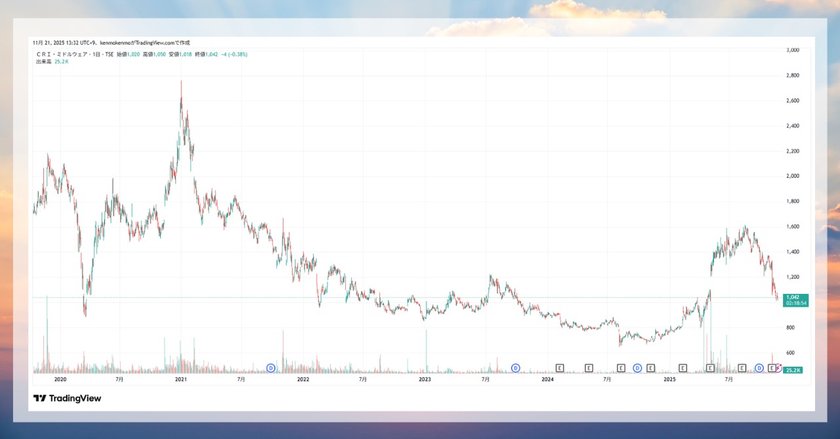The width and height of the screenshot is (840, 439).
Task: Click the rightmost E earnings marker
Action: pos(772,368)
